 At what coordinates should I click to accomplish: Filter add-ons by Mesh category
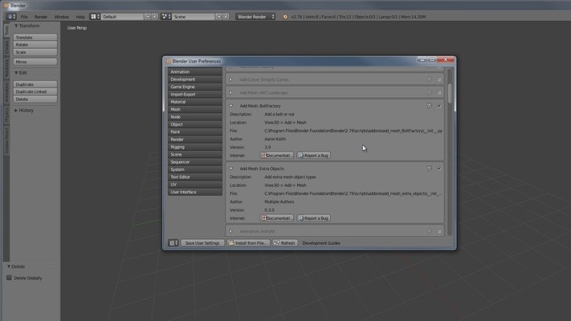pyautogui.click(x=195, y=109)
